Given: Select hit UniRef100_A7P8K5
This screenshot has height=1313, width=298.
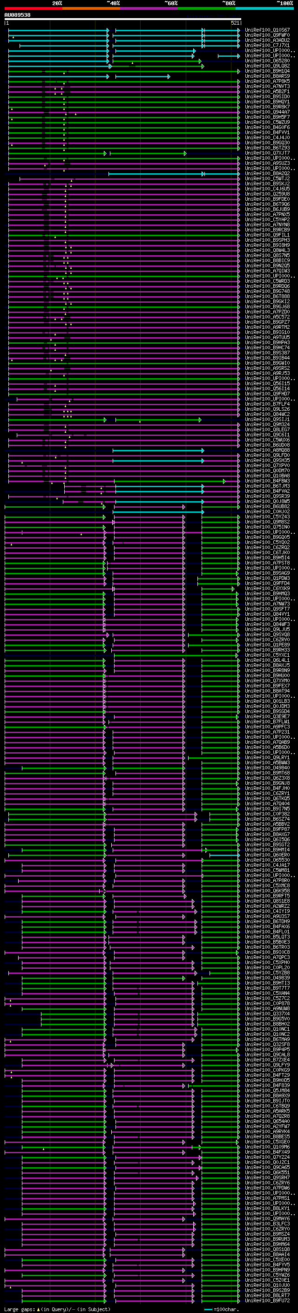Looking at the screenshot, I should click(267, 81).
